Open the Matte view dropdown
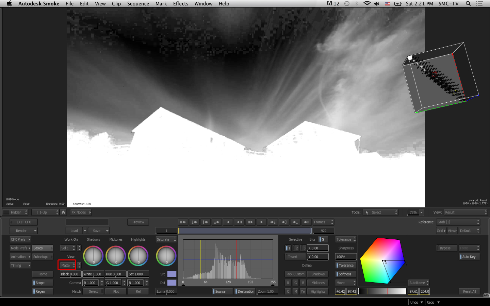 67,266
